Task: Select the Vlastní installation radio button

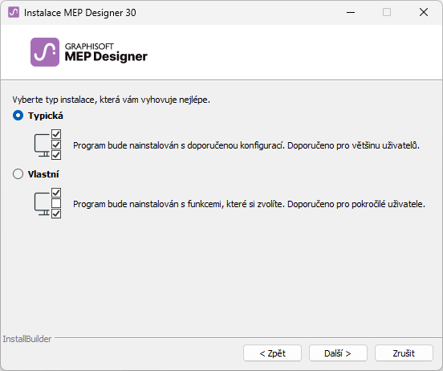Action: point(18,174)
